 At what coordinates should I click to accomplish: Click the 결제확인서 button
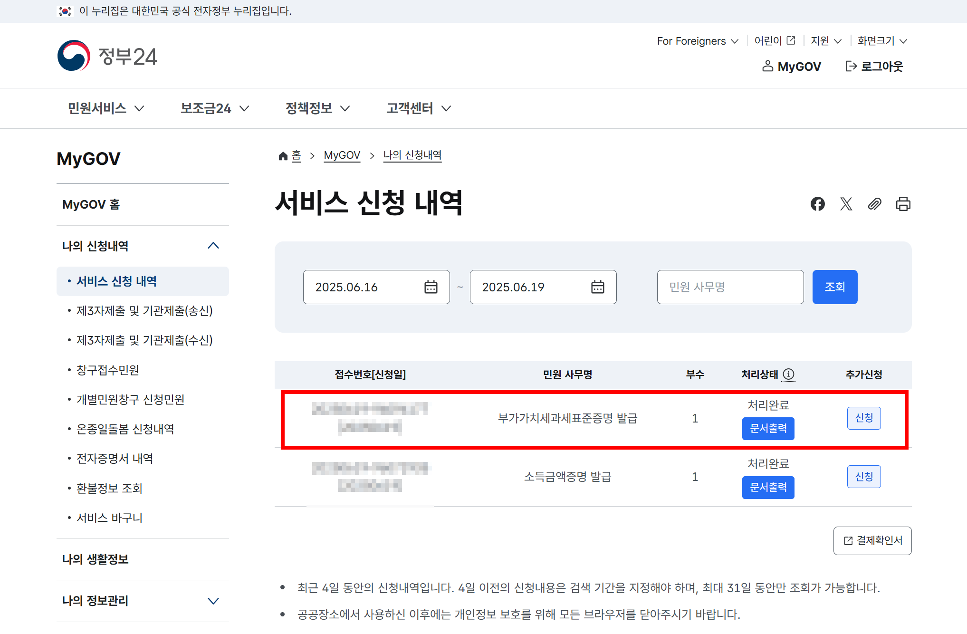[872, 540]
